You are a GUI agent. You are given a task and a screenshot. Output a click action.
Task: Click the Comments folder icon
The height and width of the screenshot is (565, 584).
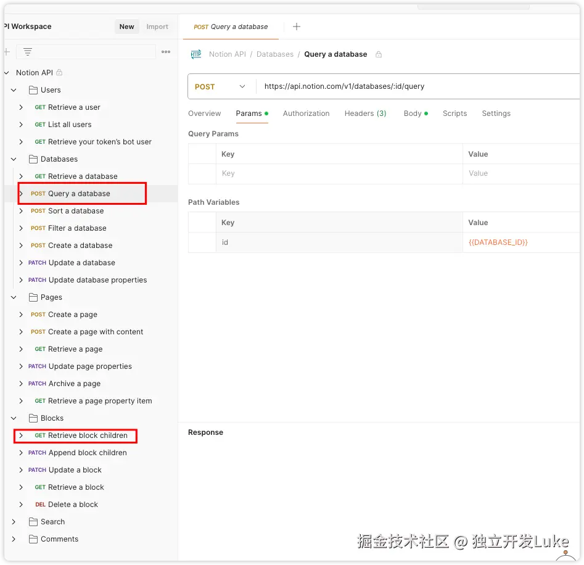[x=33, y=539]
